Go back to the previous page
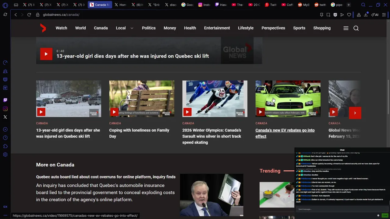390x219 pixels. coord(16,15)
